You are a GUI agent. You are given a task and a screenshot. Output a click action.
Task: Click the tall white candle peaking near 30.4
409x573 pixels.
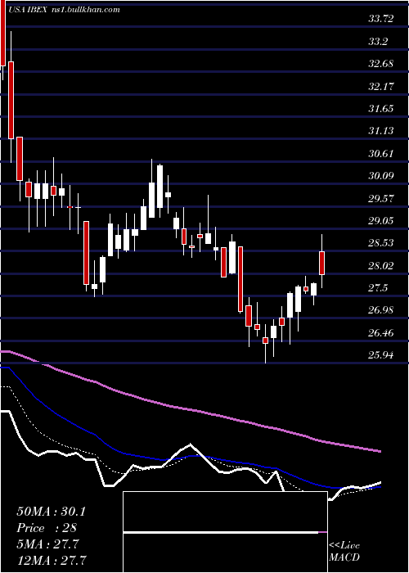(160, 187)
